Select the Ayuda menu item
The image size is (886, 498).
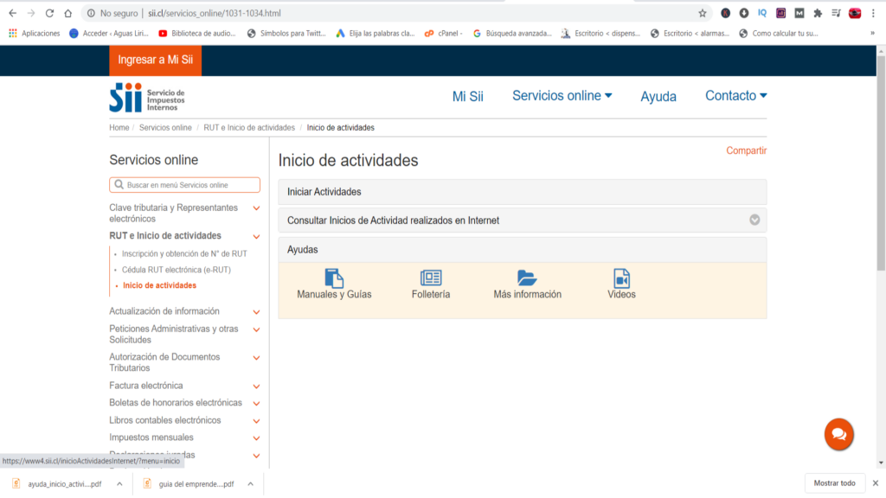coord(658,96)
